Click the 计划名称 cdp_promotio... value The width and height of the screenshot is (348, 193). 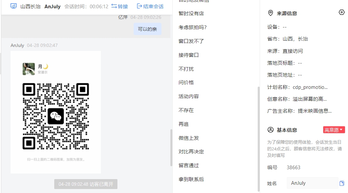(x=310, y=87)
